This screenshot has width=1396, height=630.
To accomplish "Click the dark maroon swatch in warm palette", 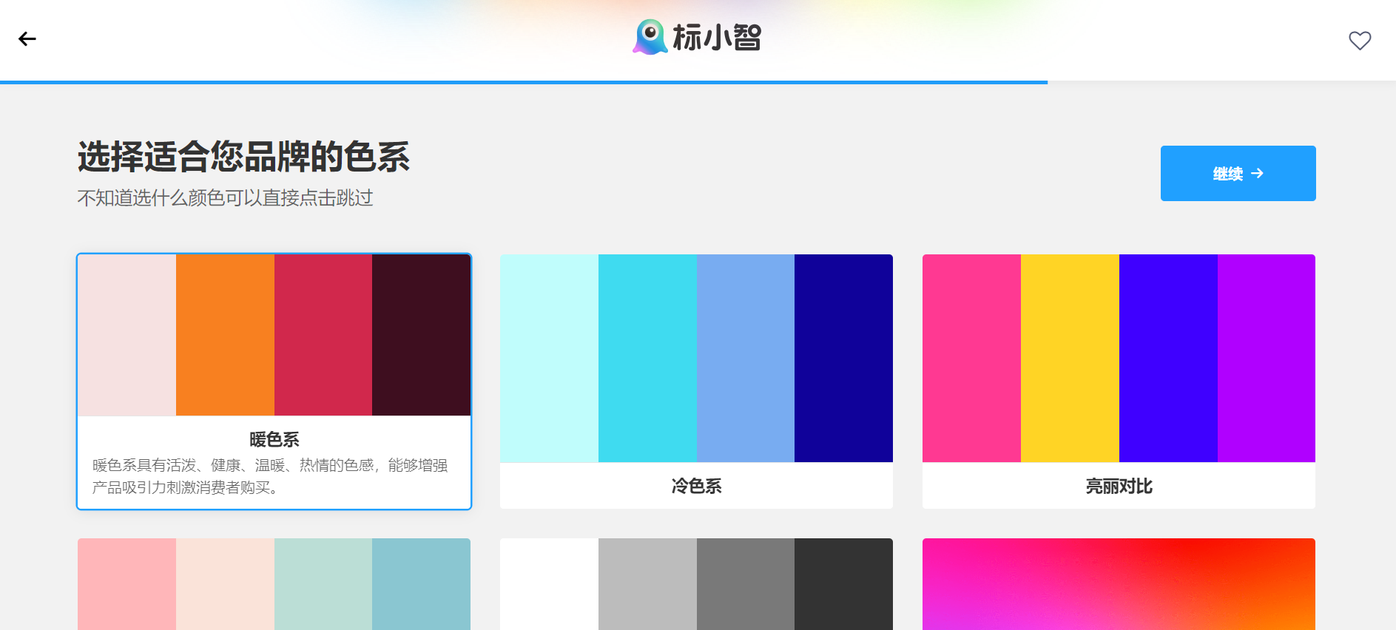I will pos(421,335).
